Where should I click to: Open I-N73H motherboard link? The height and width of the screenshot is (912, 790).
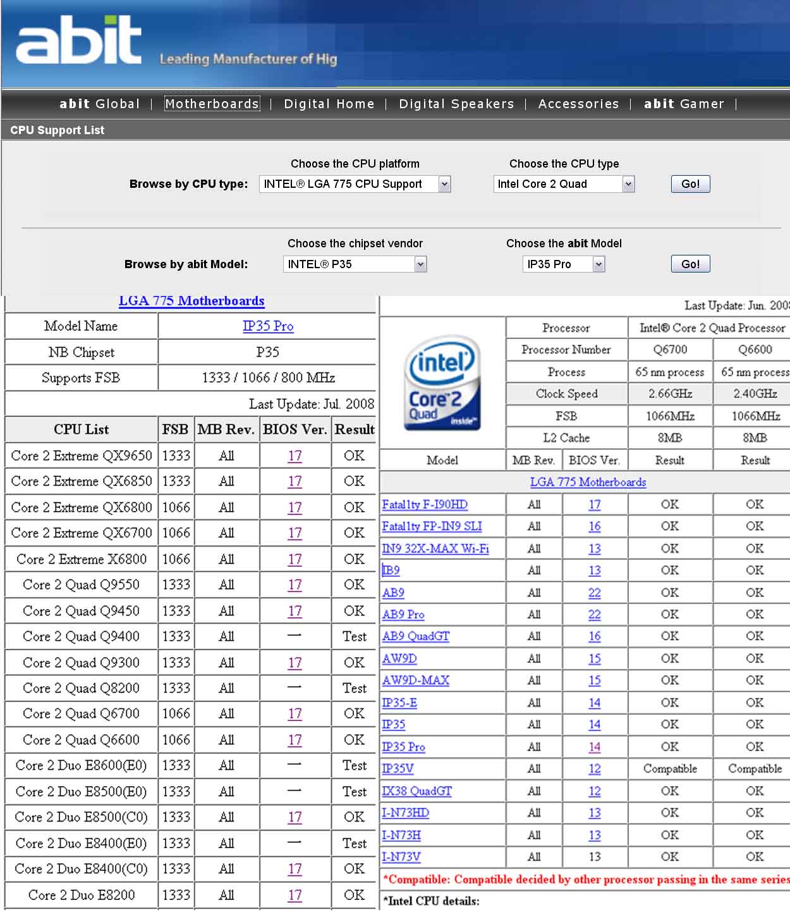tap(401, 835)
